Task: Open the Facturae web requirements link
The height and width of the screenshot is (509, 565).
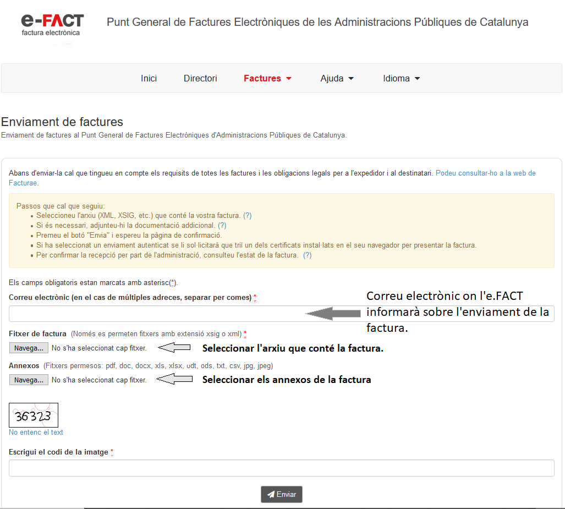Action: (x=485, y=173)
